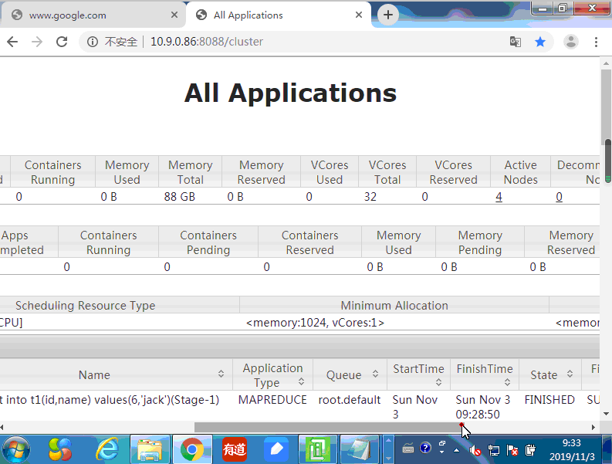The width and height of the screenshot is (612, 464).
Task: Open the translate page icon
Action: (x=516, y=42)
